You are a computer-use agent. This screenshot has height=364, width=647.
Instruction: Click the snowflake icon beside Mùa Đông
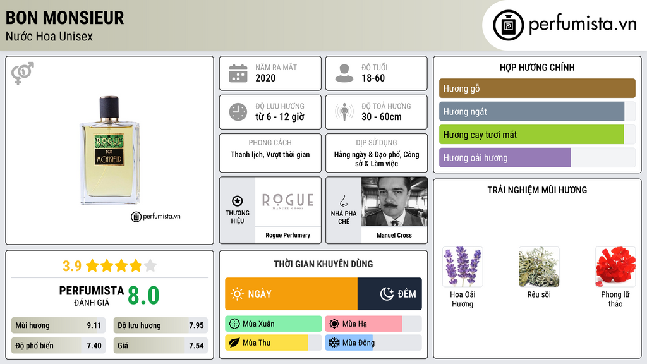(x=334, y=343)
